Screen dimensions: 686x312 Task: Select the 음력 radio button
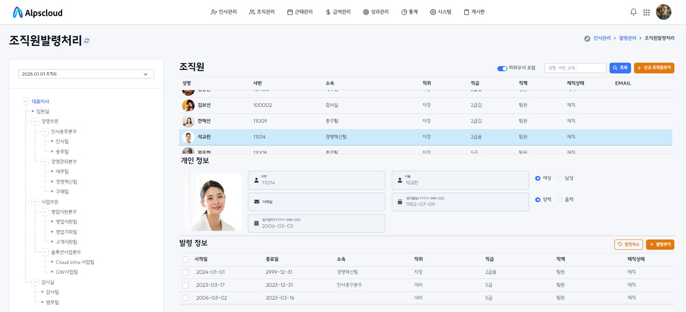(560, 200)
